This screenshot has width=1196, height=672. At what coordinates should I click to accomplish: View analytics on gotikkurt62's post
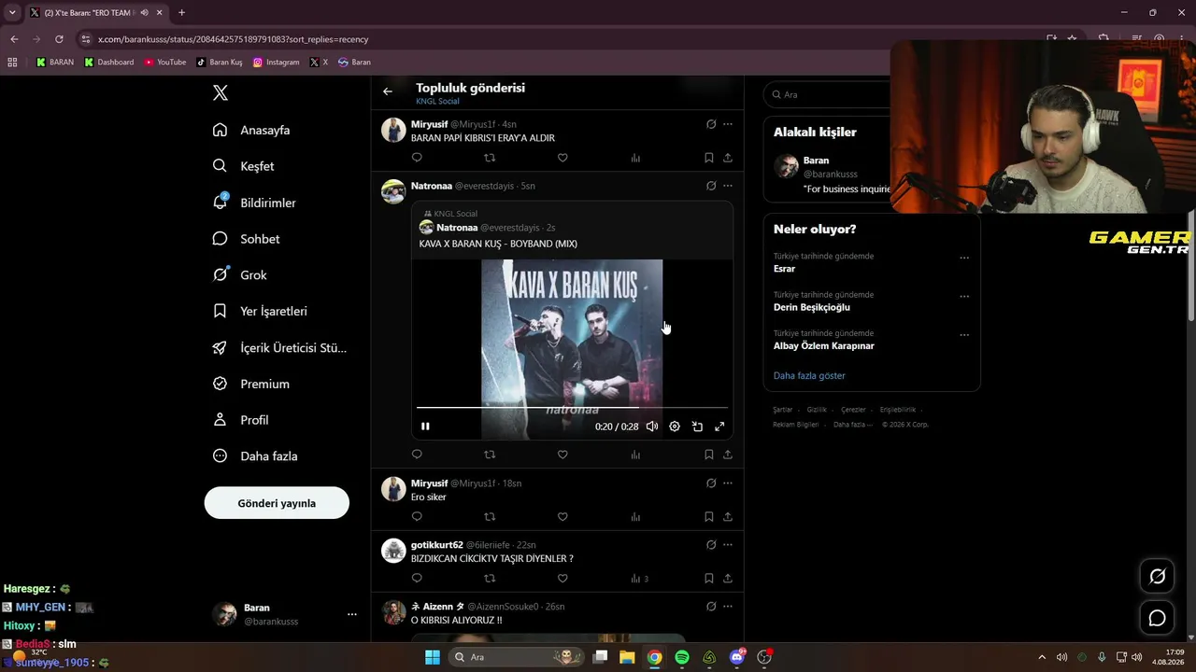pyautogui.click(x=639, y=579)
